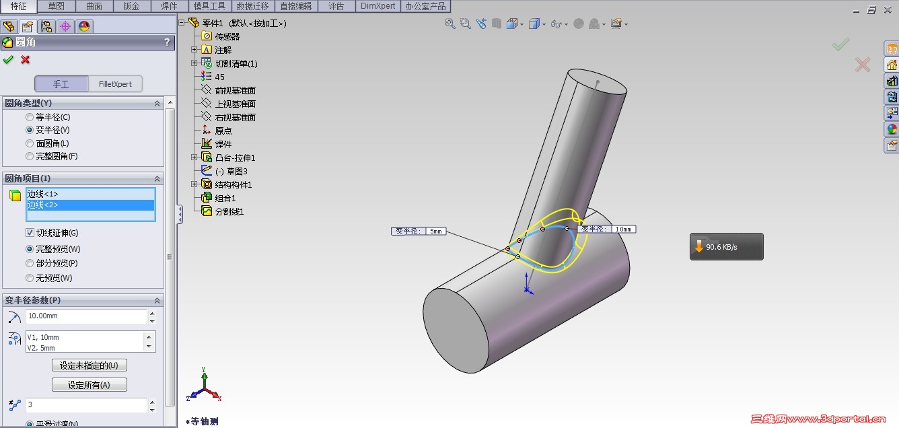Screen dimensions: 899x428
Task: Select the full round fillet 完整圆角(F) option
Action: click(x=30, y=156)
